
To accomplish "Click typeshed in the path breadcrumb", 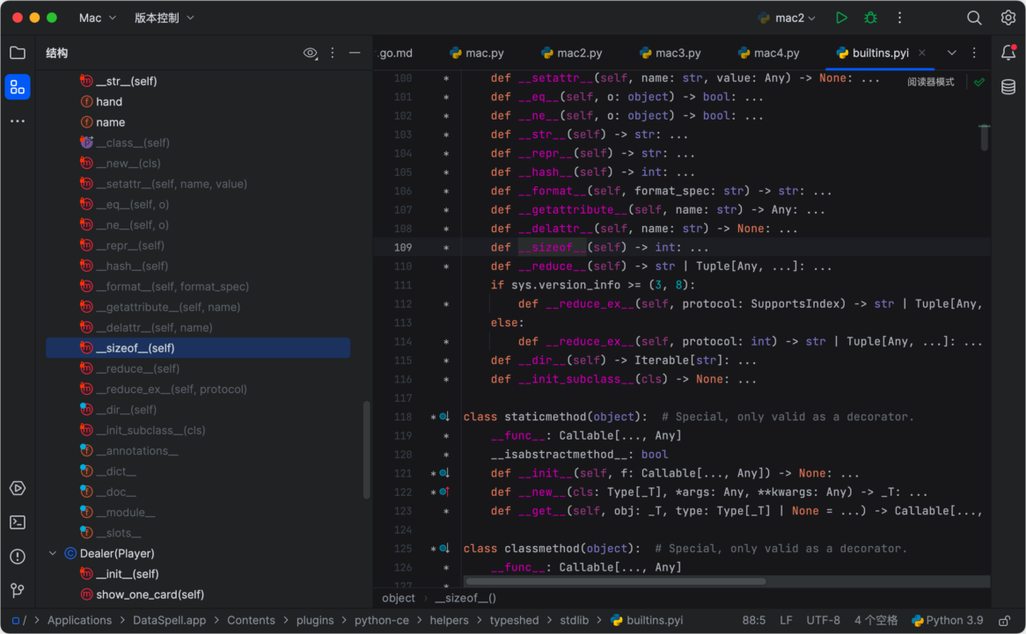I will (x=514, y=620).
